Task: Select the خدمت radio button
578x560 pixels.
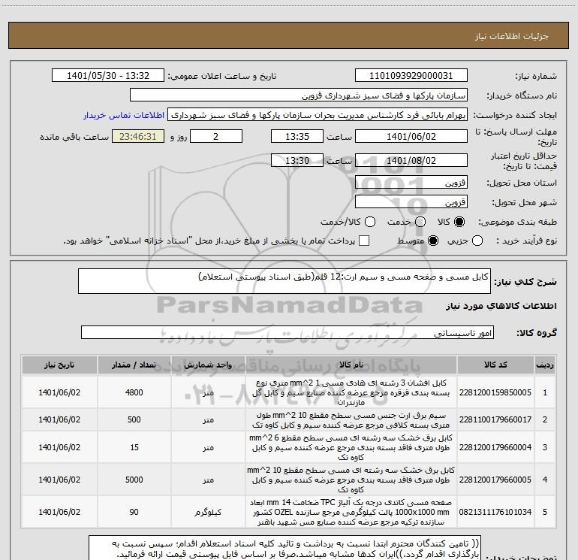Action: click(420, 222)
